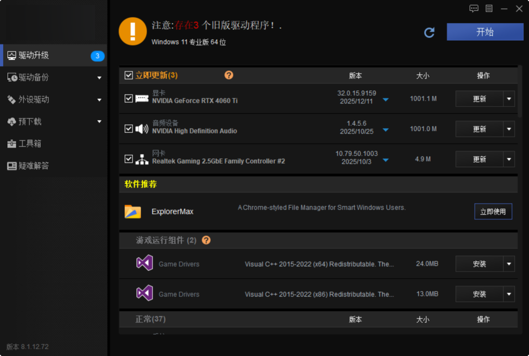
Task: Click the help icon beside 游戏运行组件
Action: point(206,240)
